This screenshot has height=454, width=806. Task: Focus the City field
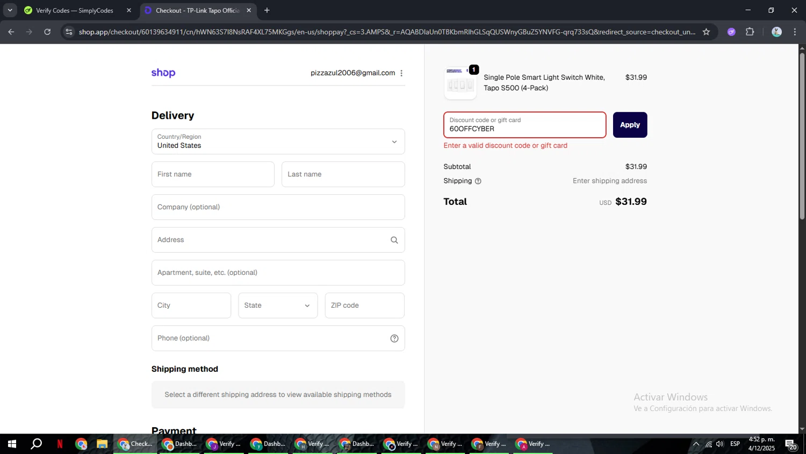point(191,306)
